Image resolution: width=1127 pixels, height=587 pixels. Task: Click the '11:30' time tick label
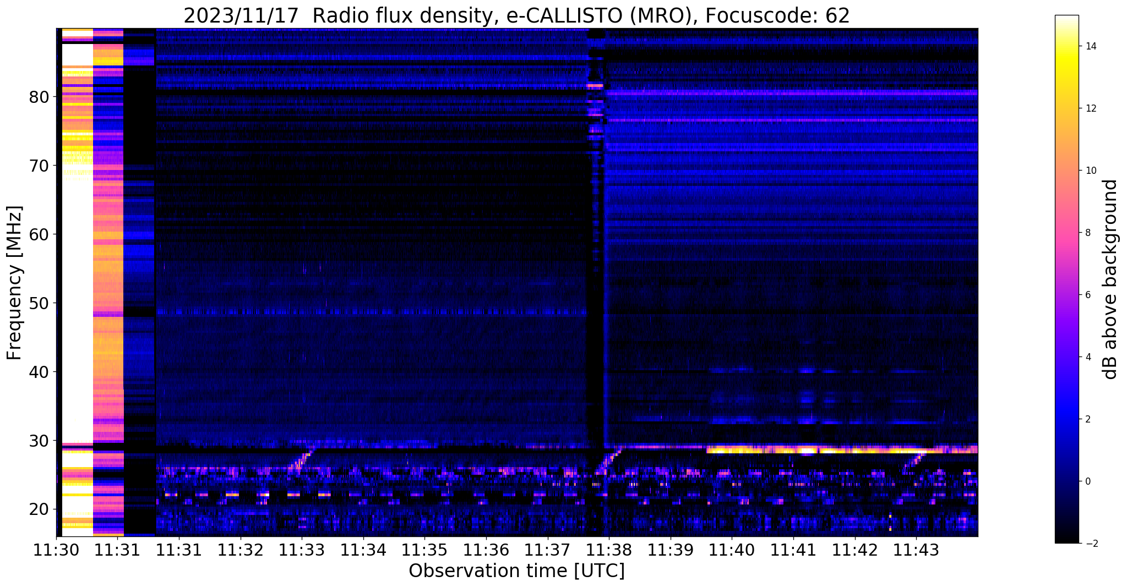(56, 551)
